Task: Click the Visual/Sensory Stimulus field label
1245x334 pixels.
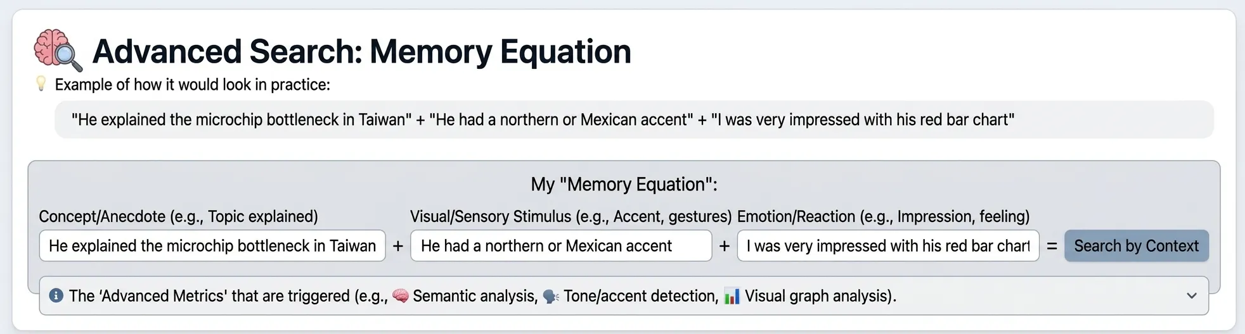Action: point(571,216)
